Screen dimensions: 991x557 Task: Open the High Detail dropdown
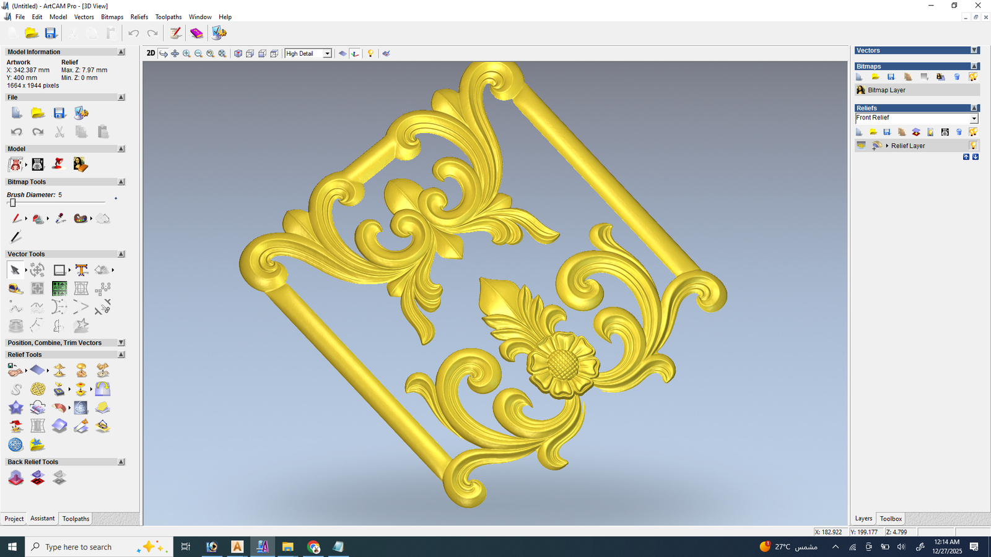click(x=327, y=54)
